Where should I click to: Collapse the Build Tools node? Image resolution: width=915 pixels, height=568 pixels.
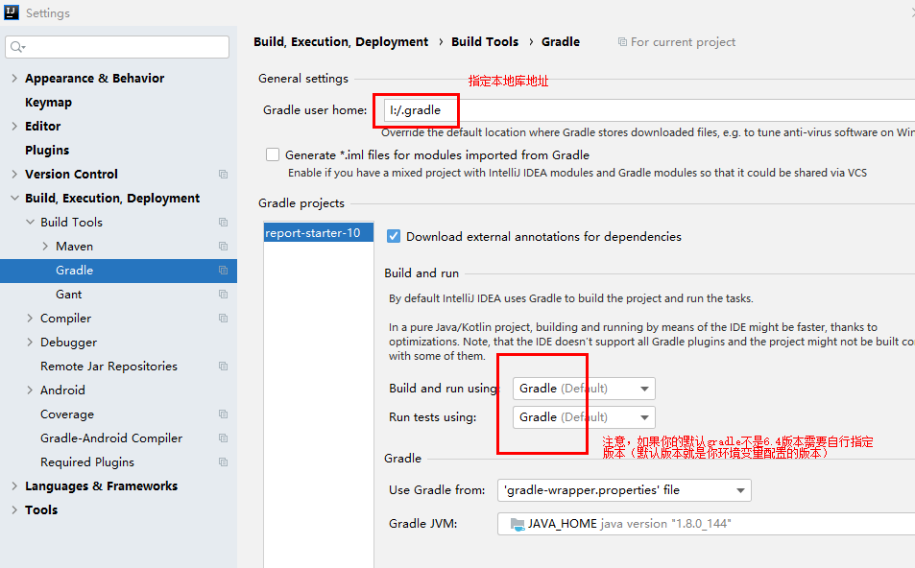(31, 223)
